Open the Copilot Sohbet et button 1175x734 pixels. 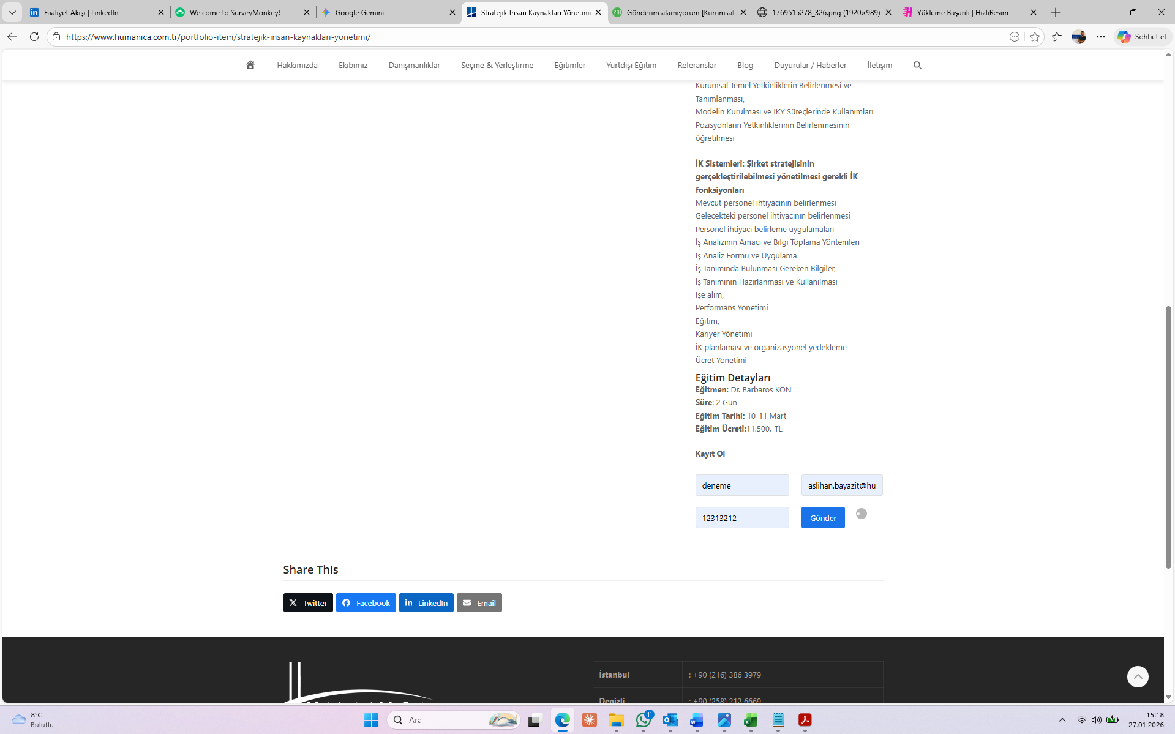(1142, 37)
